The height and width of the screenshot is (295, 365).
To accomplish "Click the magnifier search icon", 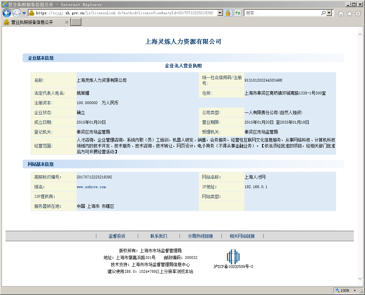I will coord(323,13).
